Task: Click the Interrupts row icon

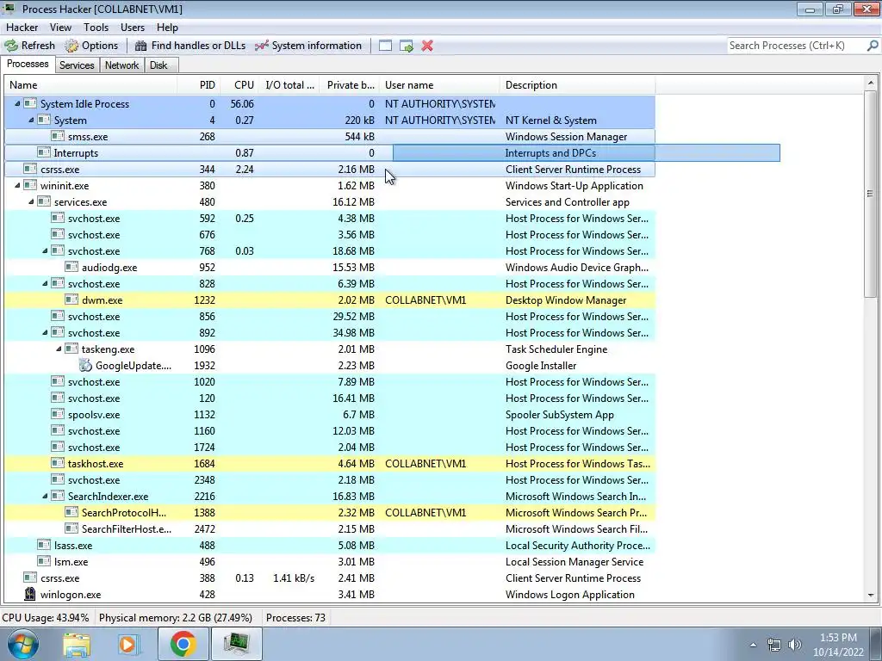Action: click(44, 152)
